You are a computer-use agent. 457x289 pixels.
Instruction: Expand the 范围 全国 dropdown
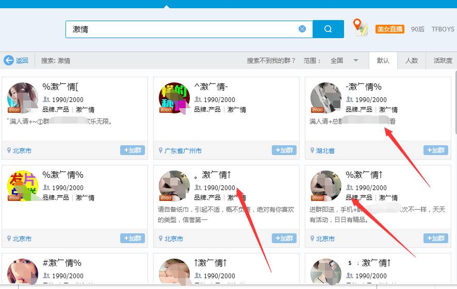tap(355, 60)
